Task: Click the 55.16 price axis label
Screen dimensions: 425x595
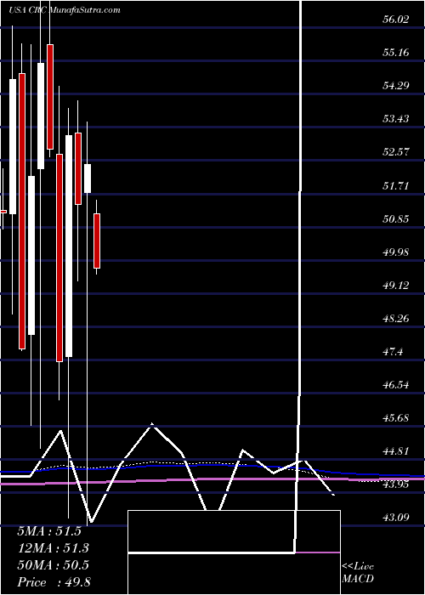Action: point(395,53)
